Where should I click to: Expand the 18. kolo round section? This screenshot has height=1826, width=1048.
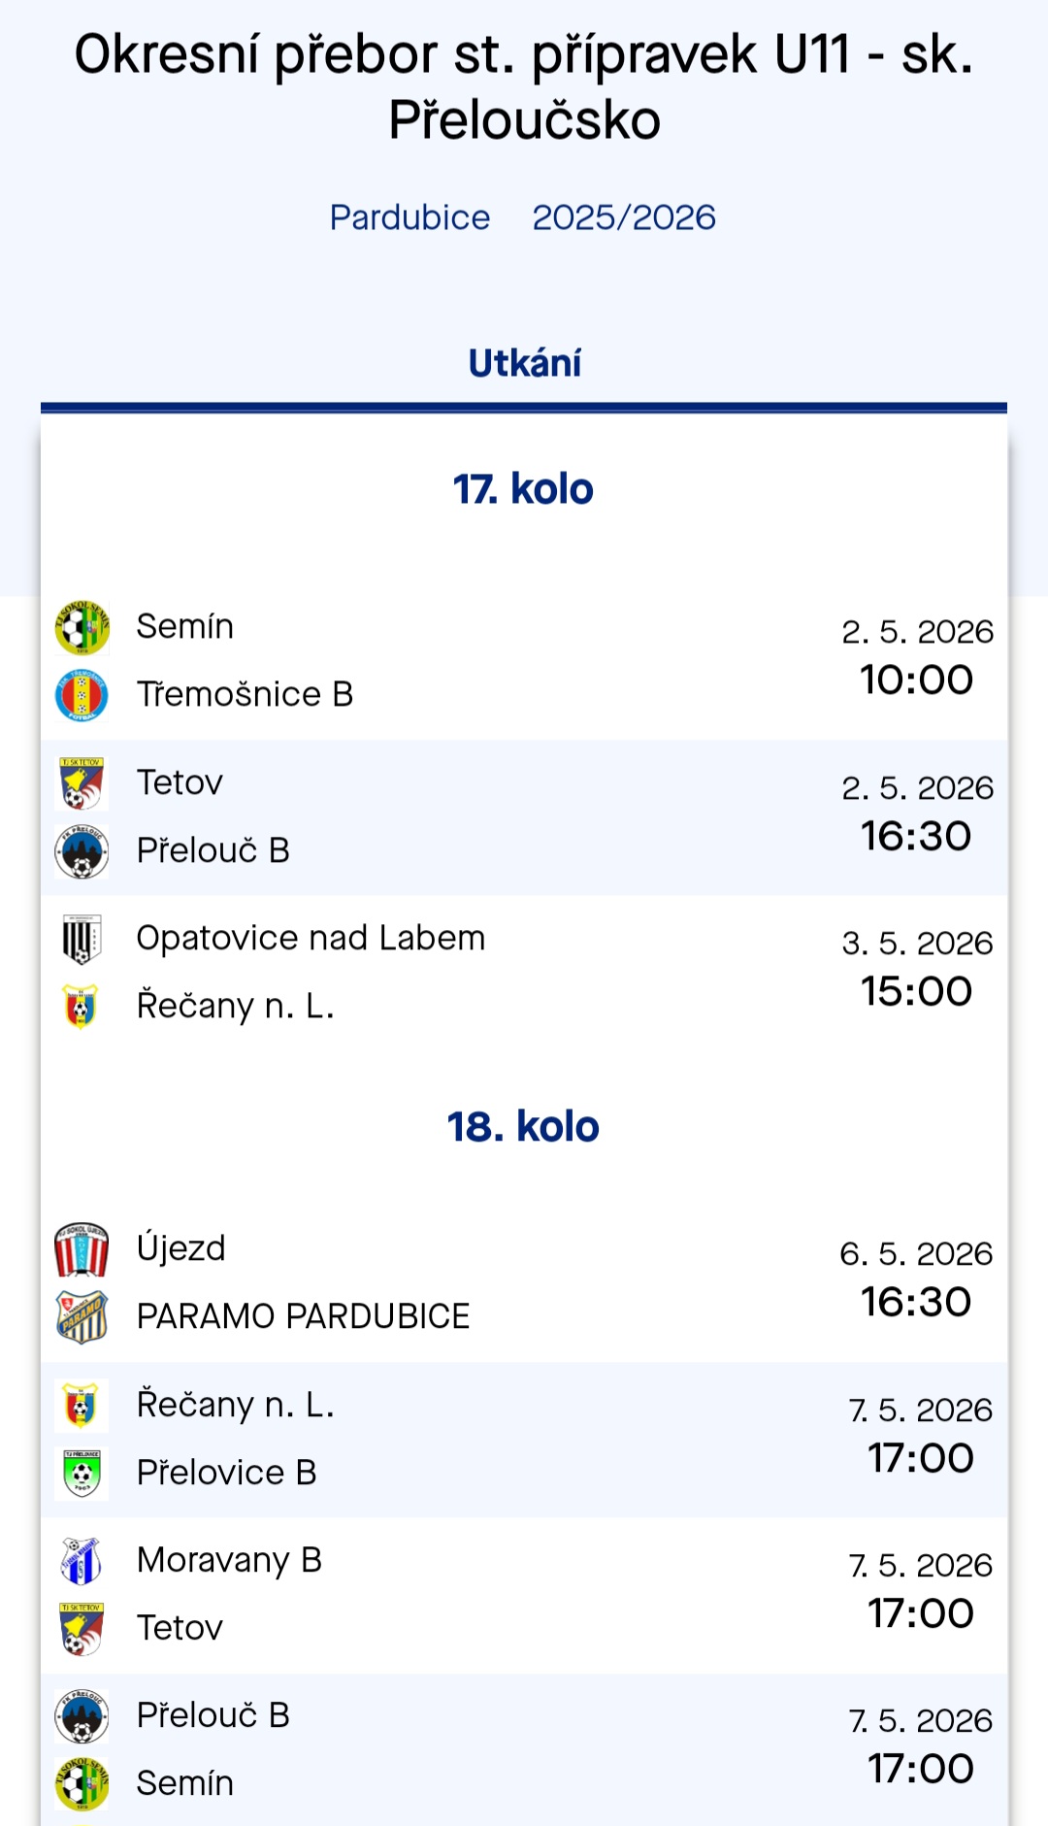tap(524, 1126)
